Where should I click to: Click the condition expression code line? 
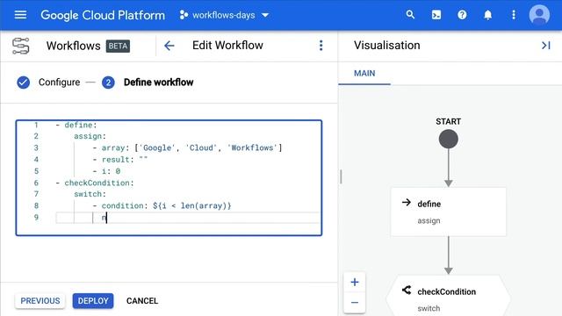click(162, 205)
